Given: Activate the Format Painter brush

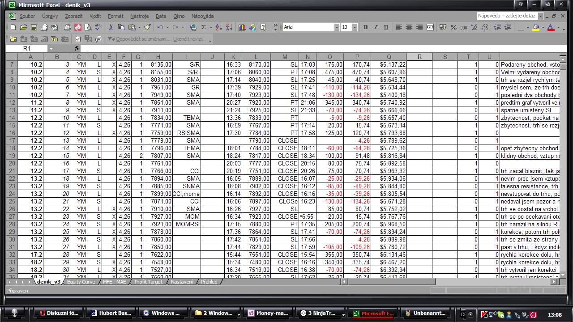Looking at the screenshot, I should coord(147,27).
